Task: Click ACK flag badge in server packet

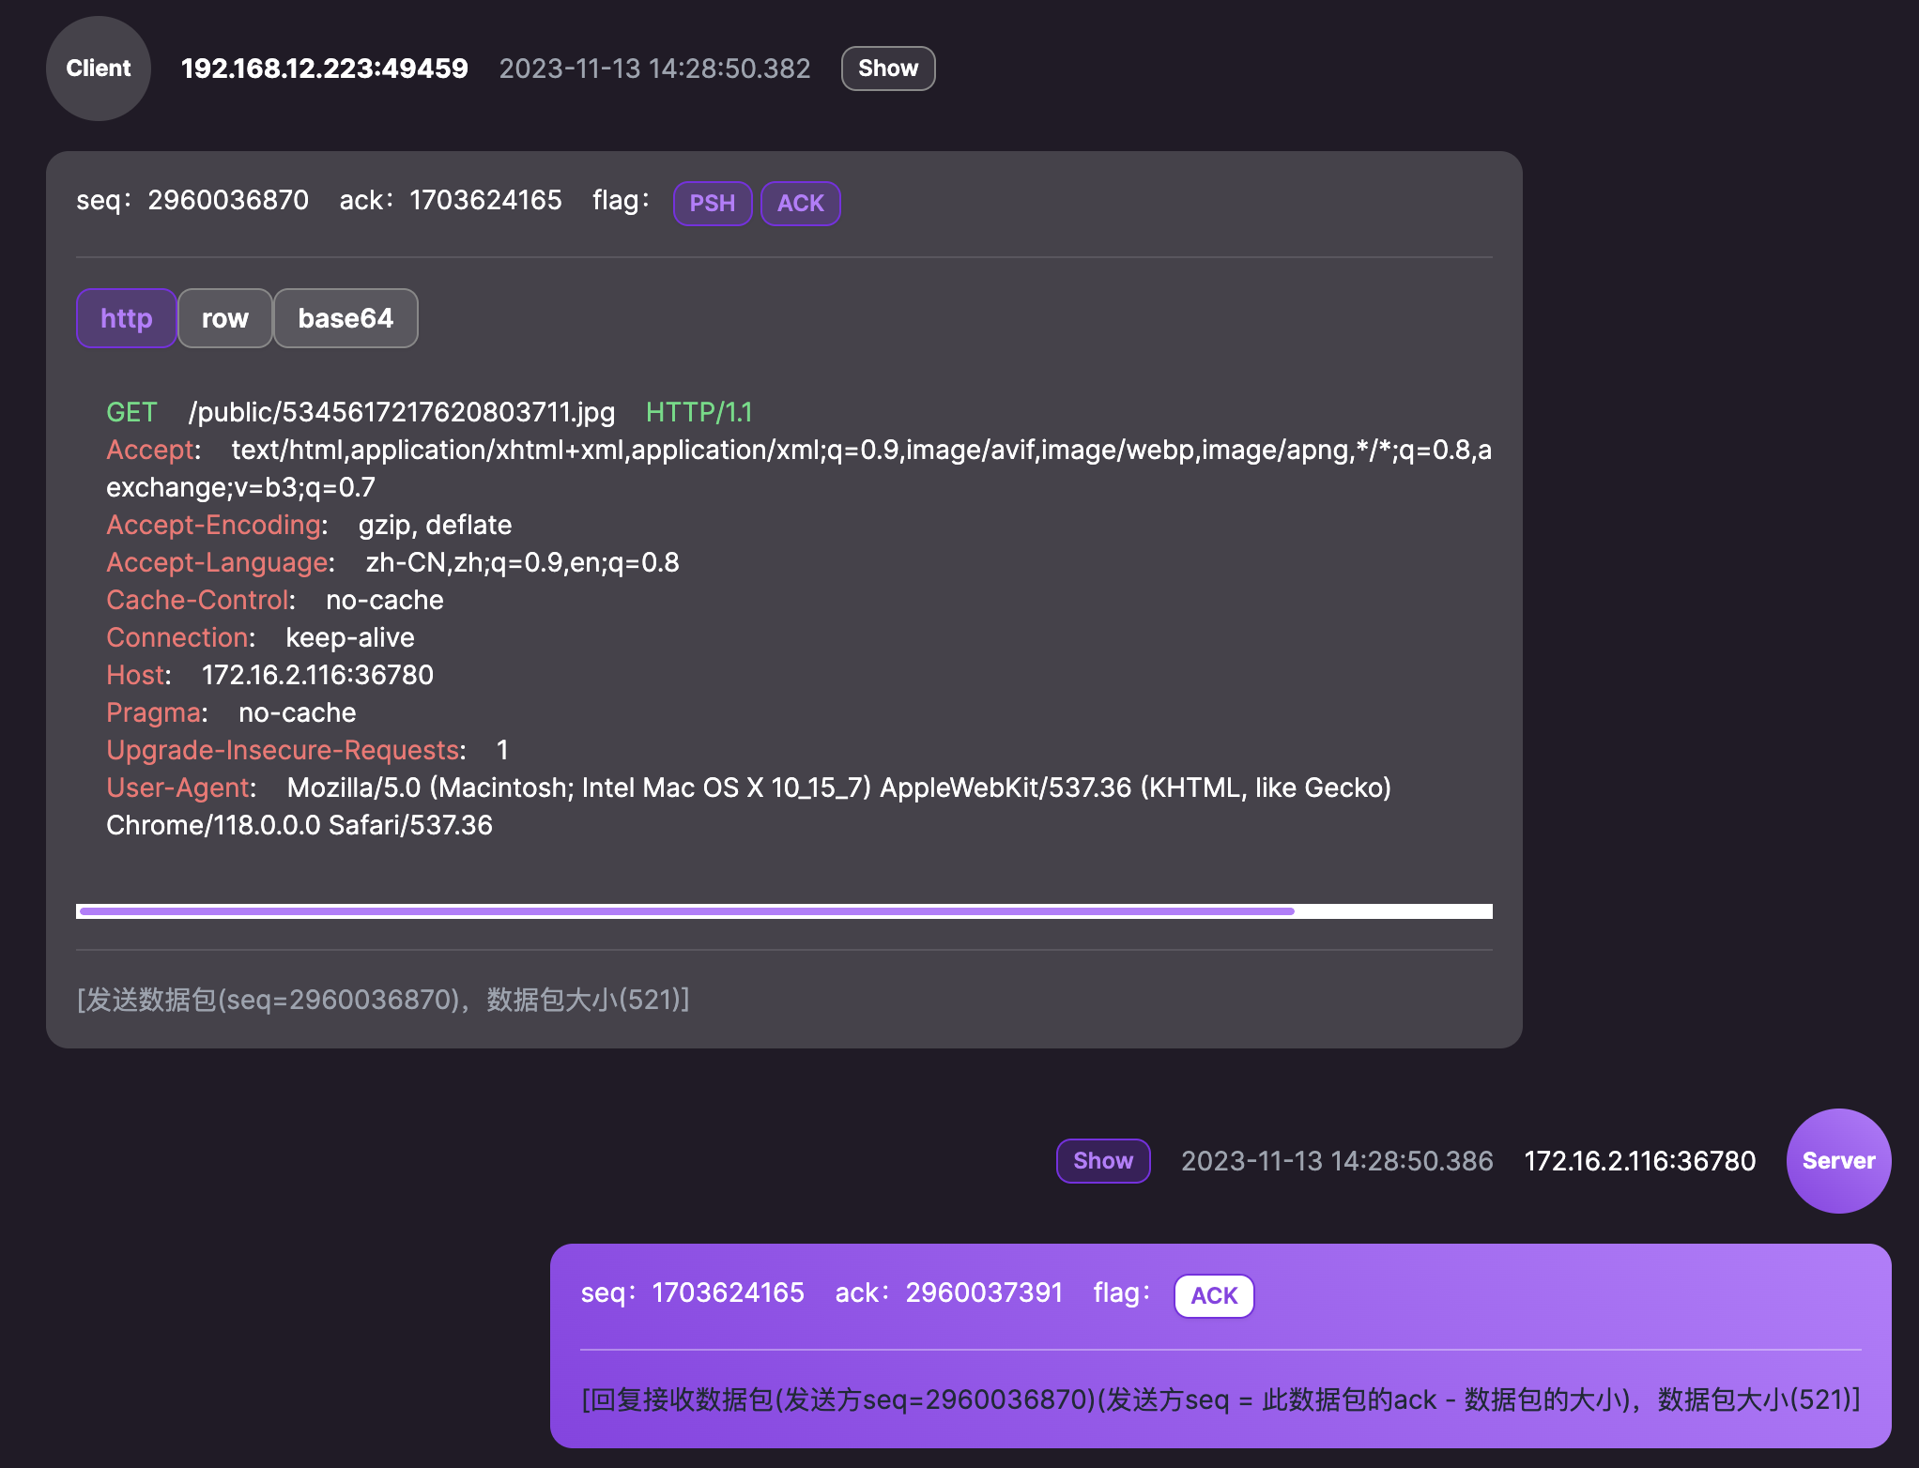Action: click(1214, 1296)
